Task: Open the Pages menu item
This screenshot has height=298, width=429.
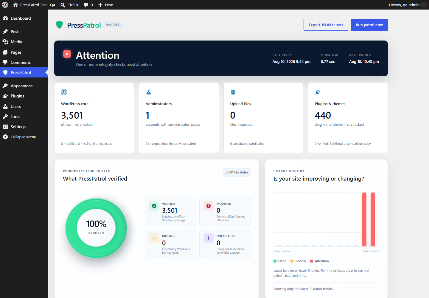Action: (24, 52)
